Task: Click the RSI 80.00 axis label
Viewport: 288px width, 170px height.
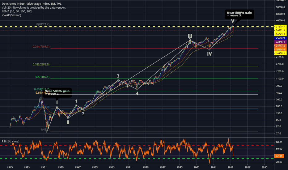Action: coord(279,142)
